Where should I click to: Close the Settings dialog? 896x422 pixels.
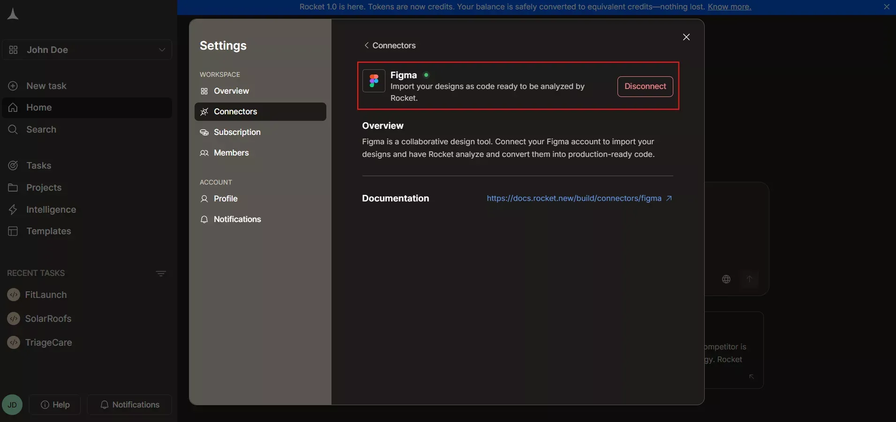pyautogui.click(x=686, y=37)
